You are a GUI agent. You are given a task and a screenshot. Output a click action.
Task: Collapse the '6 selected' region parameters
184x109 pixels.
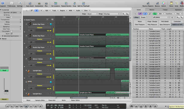click(1, 10)
